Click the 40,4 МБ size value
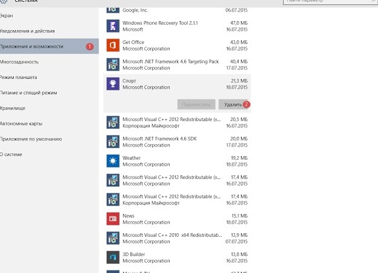Viewport: 378px width, 273px height. (x=239, y=61)
